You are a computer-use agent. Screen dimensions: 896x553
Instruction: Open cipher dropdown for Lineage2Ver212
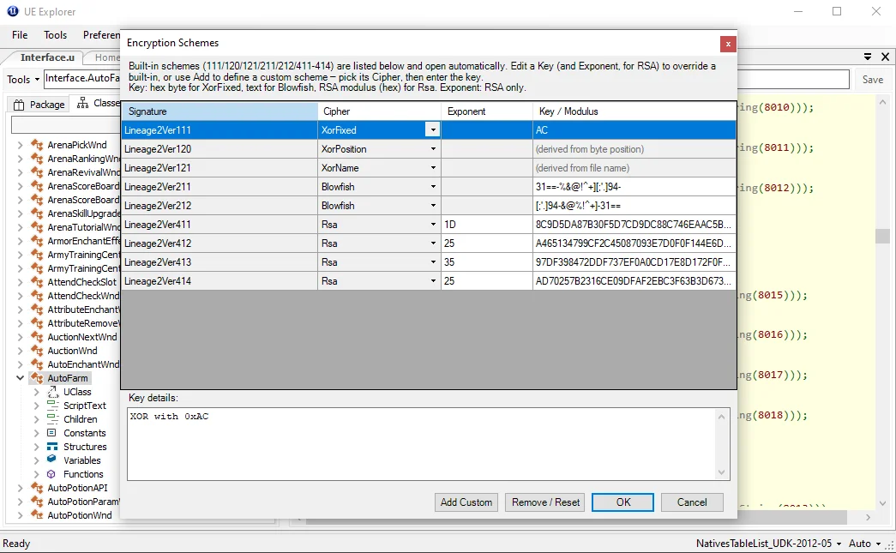433,206
